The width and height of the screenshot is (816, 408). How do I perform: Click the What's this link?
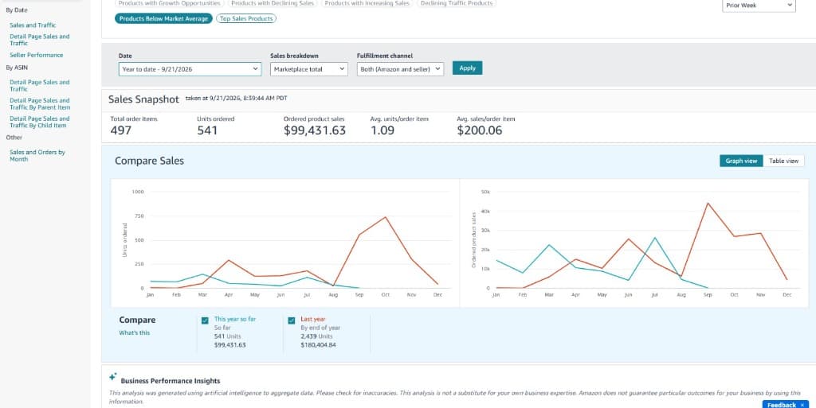[x=134, y=332]
